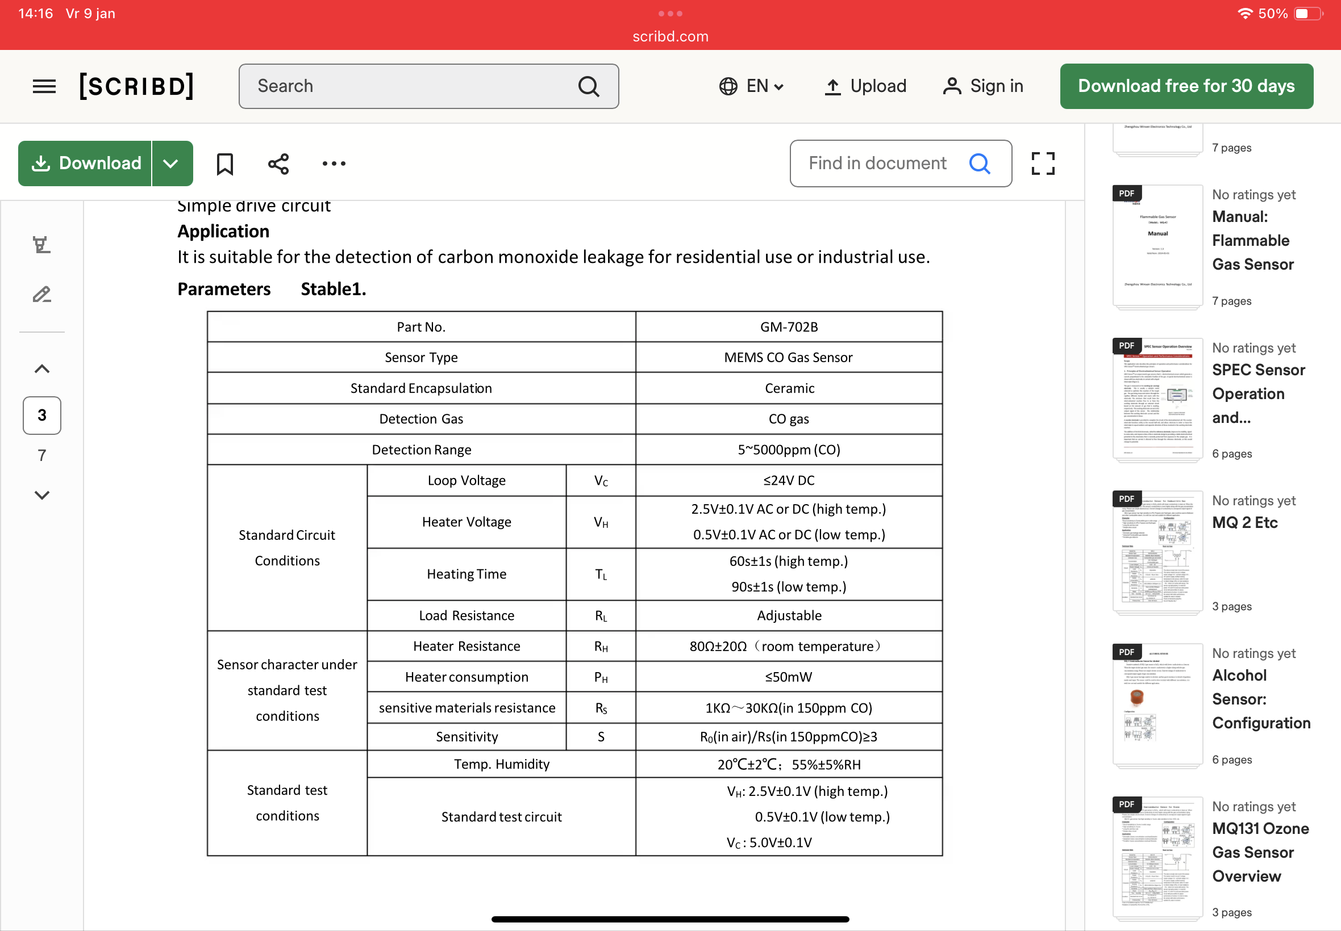Screen dimensions: 1341x931
Task: Click the text selection tool icon
Action: pyautogui.click(x=41, y=245)
